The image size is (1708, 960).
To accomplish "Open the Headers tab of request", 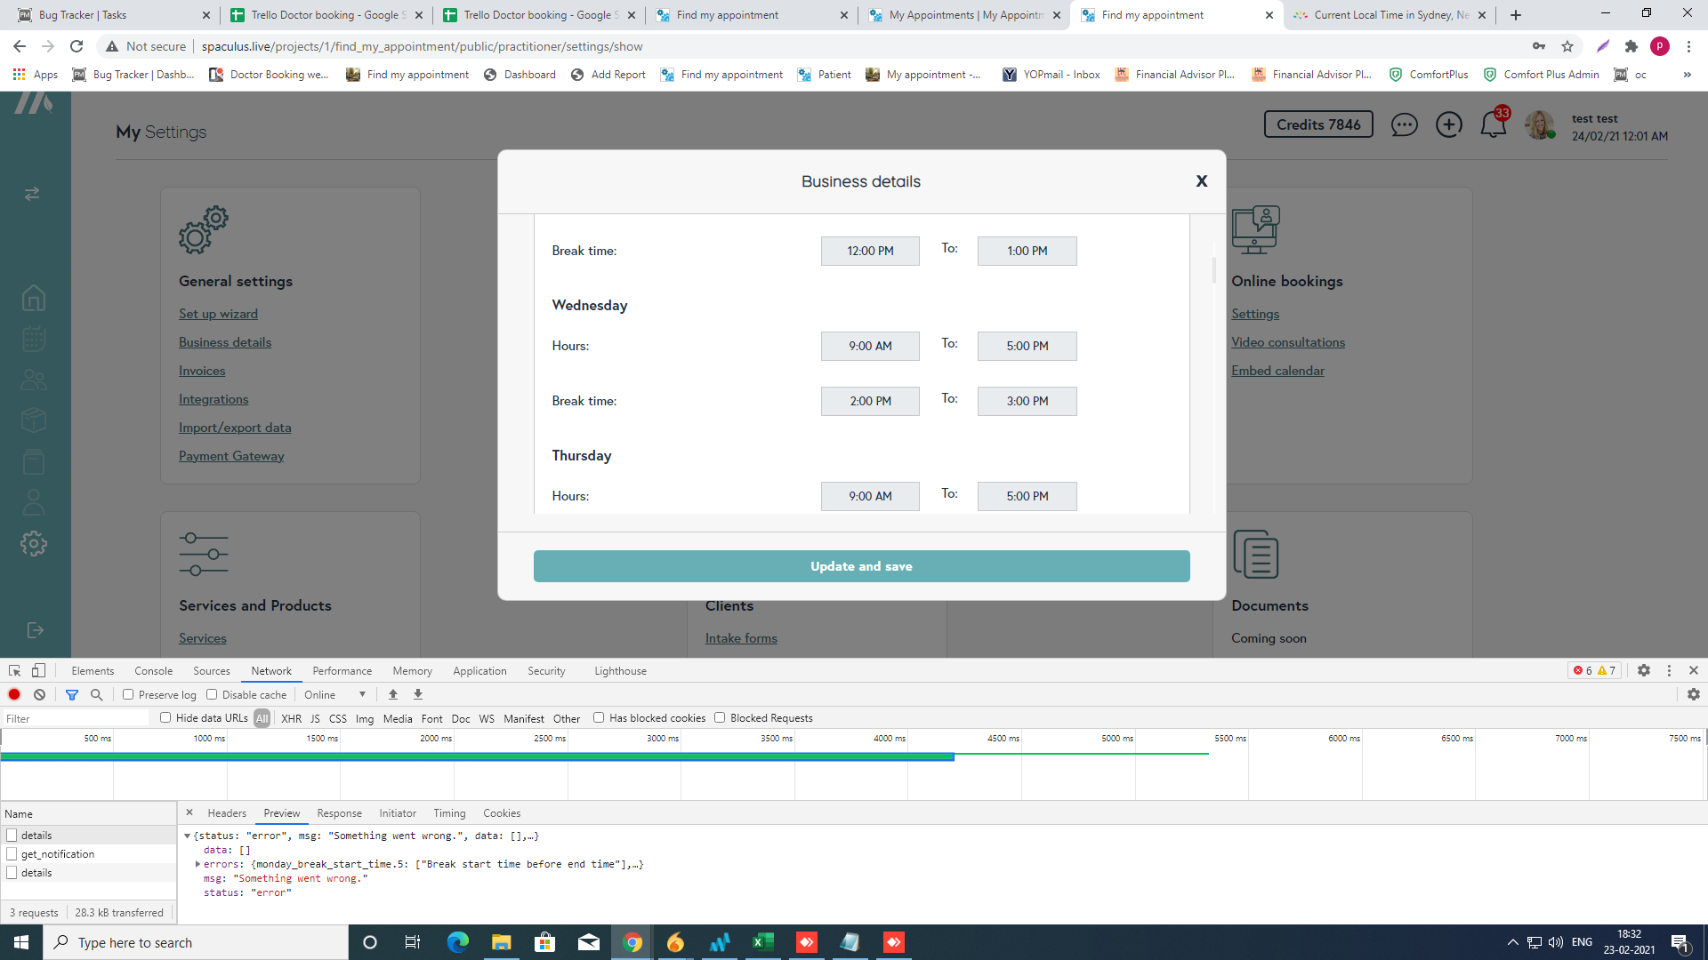I will pos(227,813).
